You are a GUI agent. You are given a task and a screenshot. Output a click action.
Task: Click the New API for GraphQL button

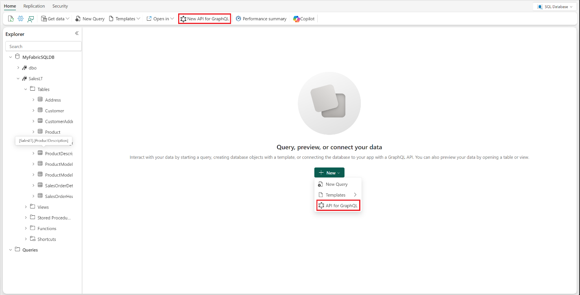[x=204, y=19]
